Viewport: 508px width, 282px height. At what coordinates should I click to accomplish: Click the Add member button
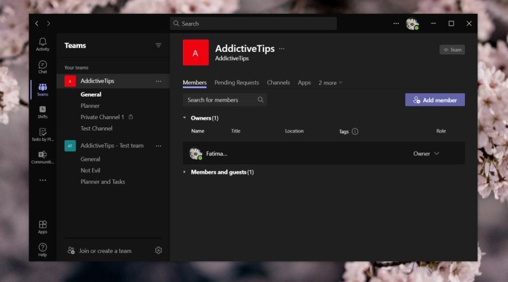435,100
